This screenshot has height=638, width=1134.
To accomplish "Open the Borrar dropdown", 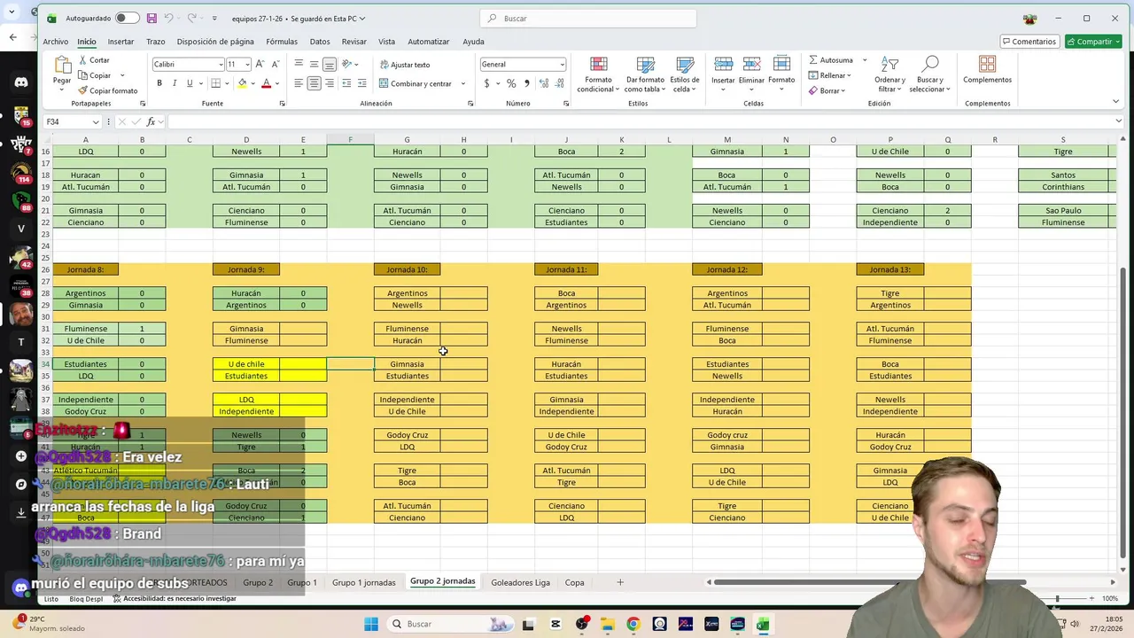I will 826,90.
